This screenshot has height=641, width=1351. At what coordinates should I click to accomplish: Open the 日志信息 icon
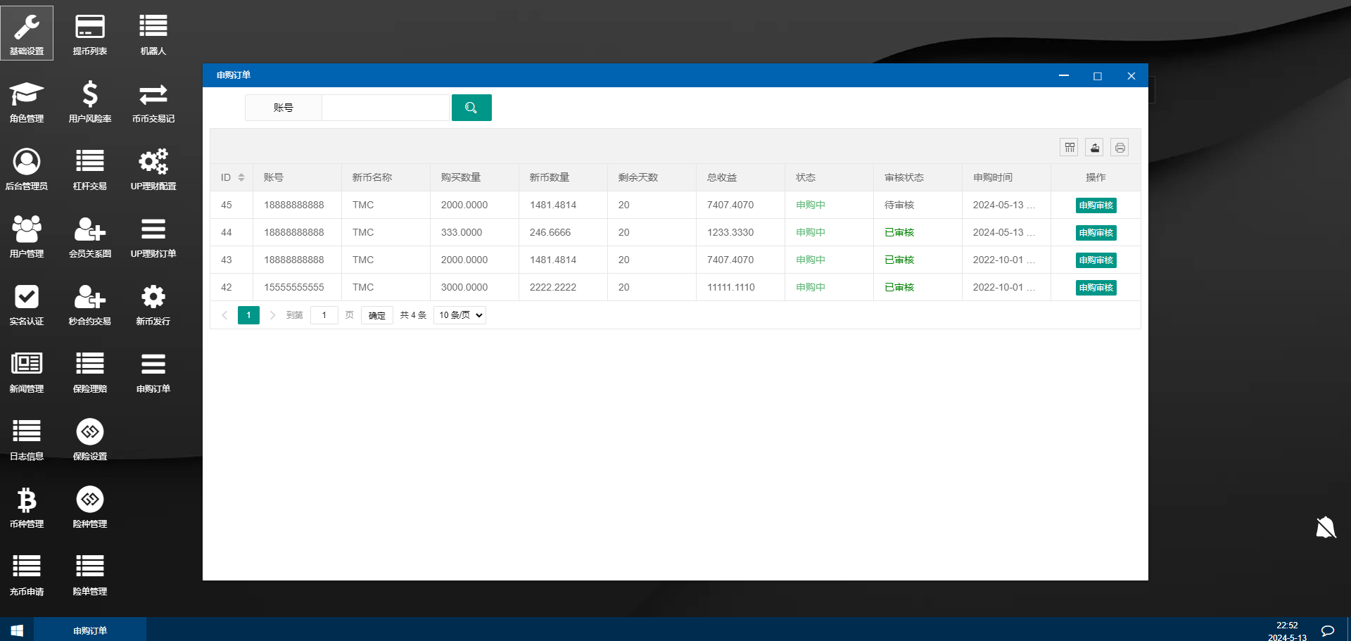tap(27, 438)
